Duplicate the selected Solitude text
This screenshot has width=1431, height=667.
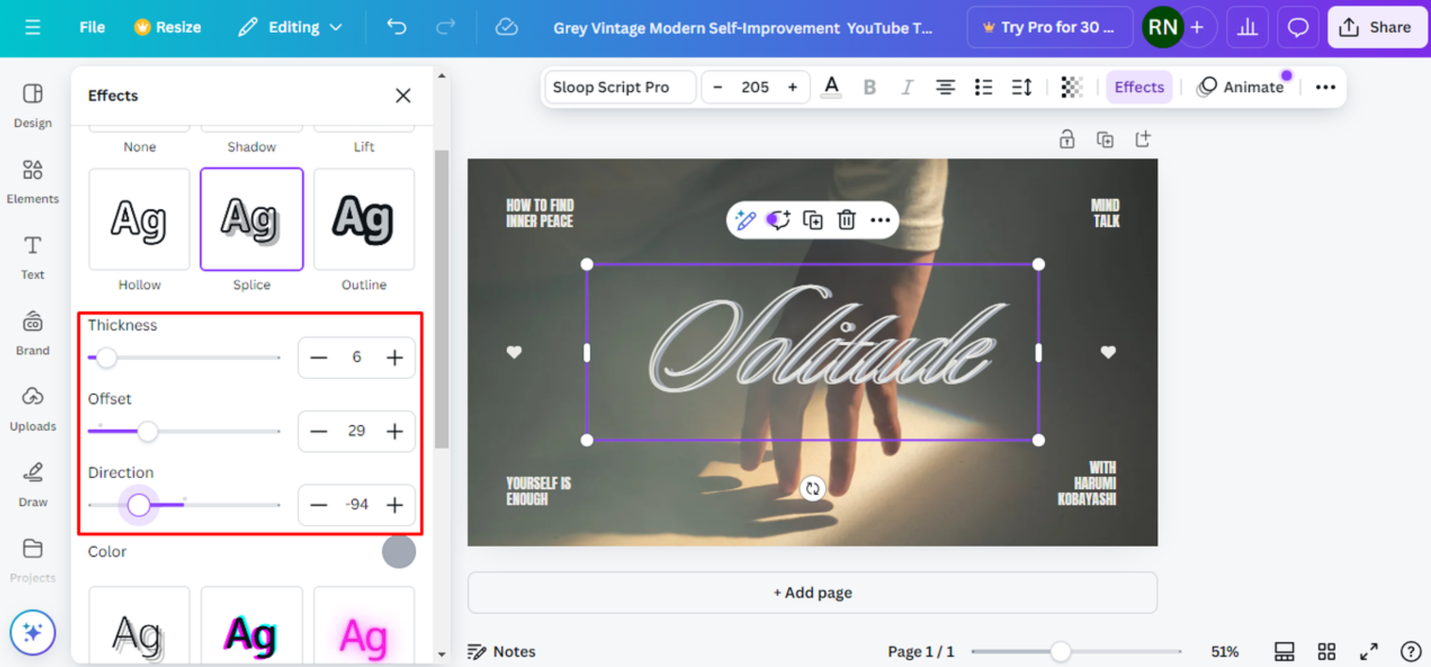click(x=812, y=220)
